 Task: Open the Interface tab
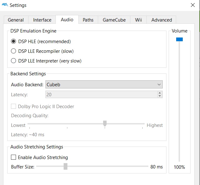coord(42,20)
